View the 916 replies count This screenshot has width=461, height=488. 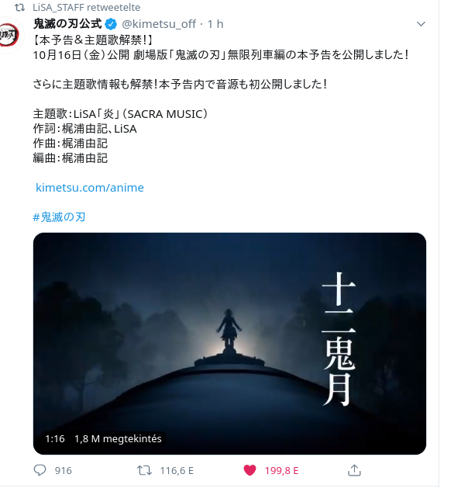point(63,471)
